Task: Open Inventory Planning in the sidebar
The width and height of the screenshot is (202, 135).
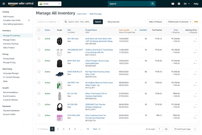Action: click(11, 44)
